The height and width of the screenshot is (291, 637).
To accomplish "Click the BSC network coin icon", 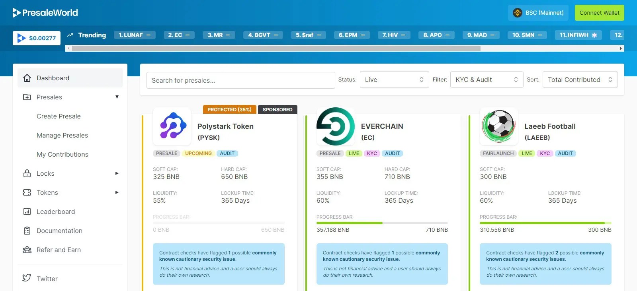I will coord(517,13).
